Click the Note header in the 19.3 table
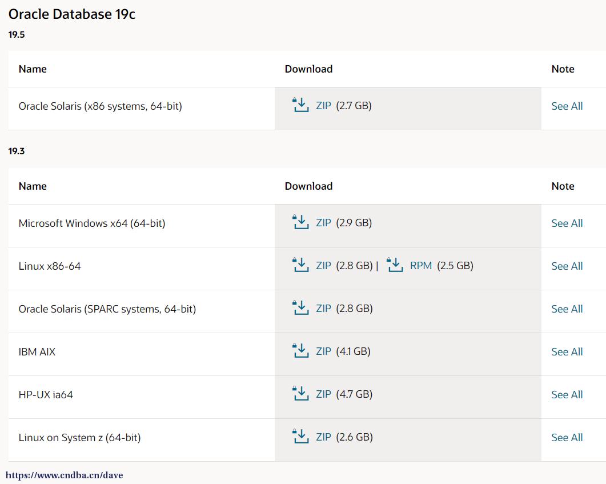The width and height of the screenshot is (606, 484). 563,186
